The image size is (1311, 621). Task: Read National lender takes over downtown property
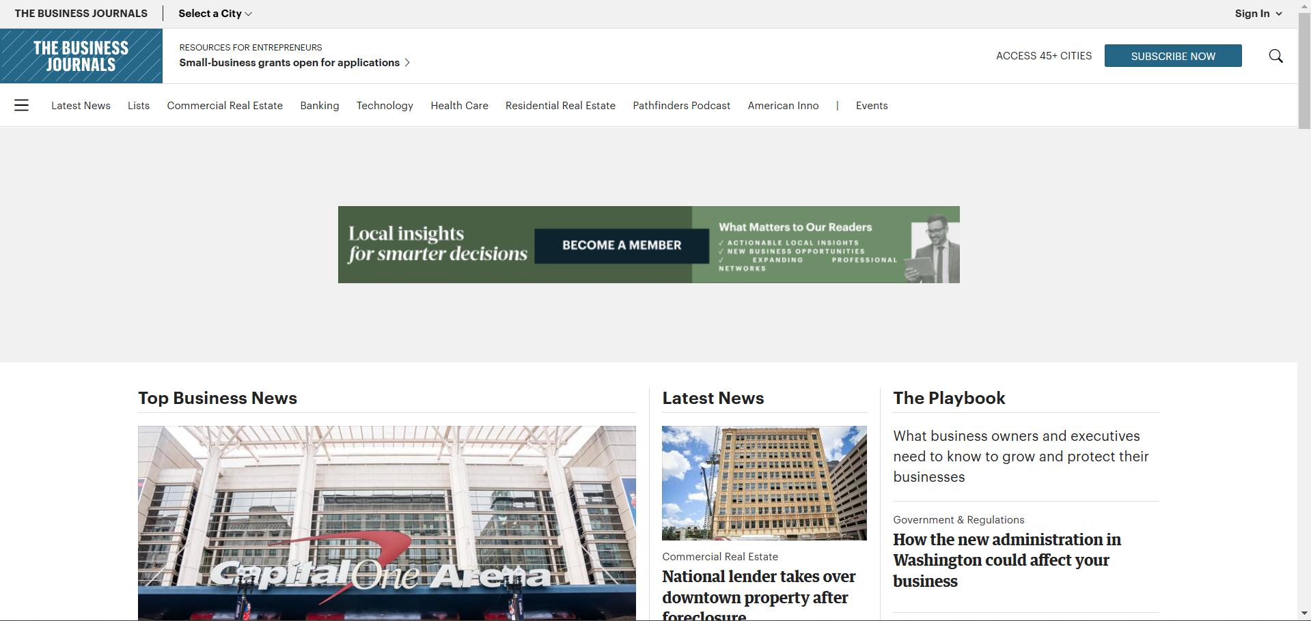coord(758,596)
